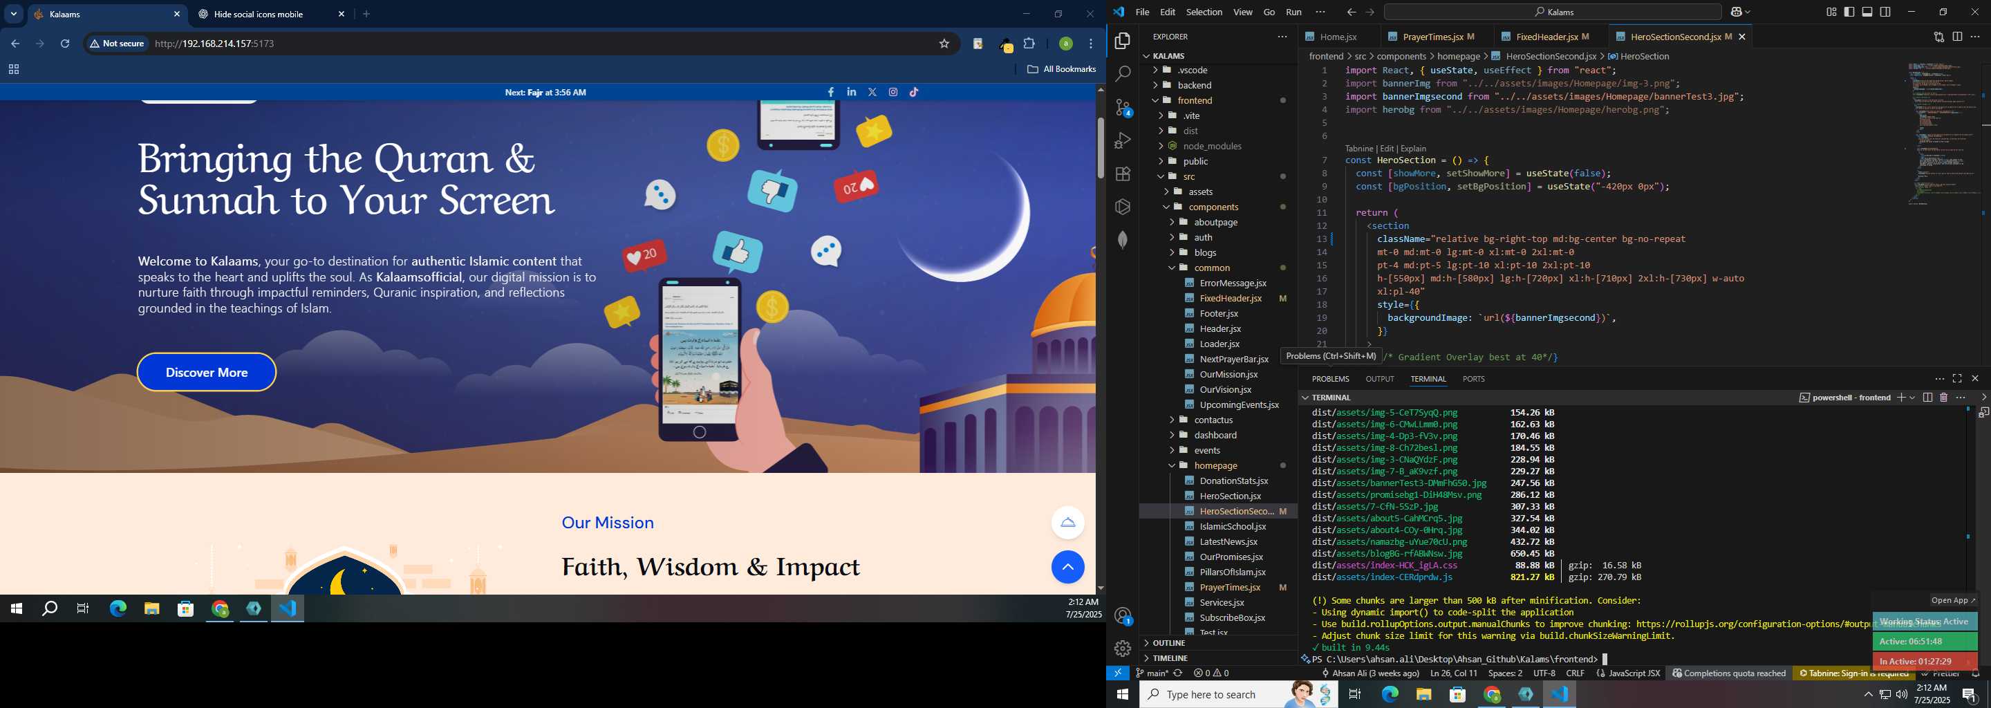This screenshot has height=708, width=1991.
Task: Click the main* git branch in status bar
Action: point(1152,673)
